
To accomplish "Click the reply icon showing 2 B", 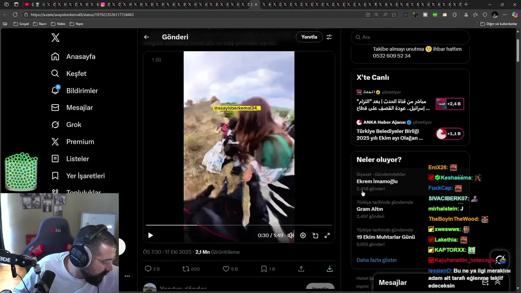I will point(153,269).
